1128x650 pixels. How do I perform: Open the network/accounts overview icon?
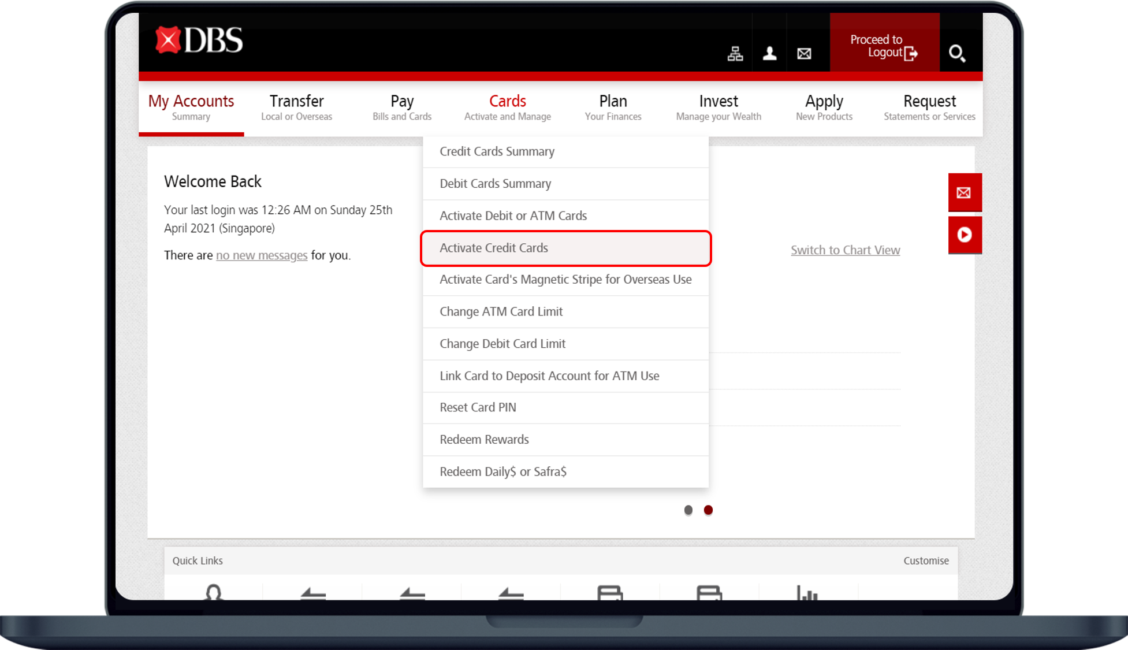click(735, 53)
